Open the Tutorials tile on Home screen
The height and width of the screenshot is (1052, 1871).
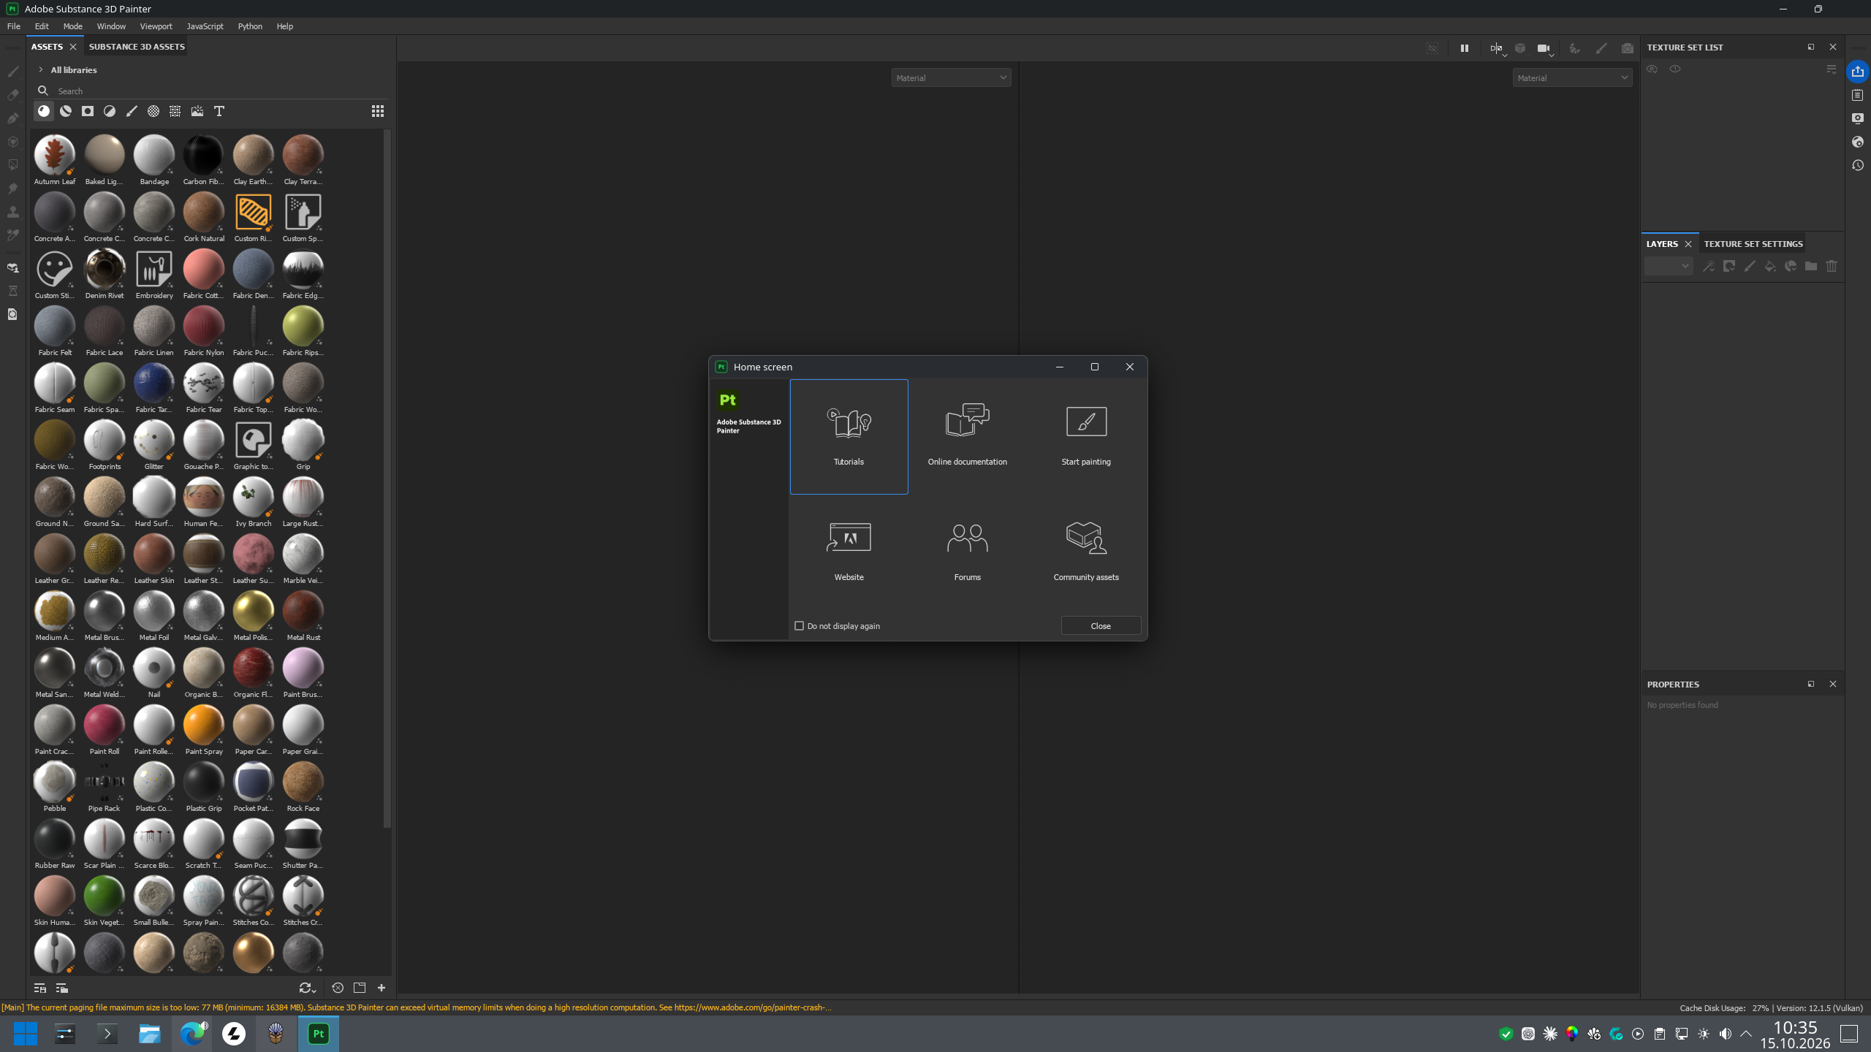click(x=849, y=436)
